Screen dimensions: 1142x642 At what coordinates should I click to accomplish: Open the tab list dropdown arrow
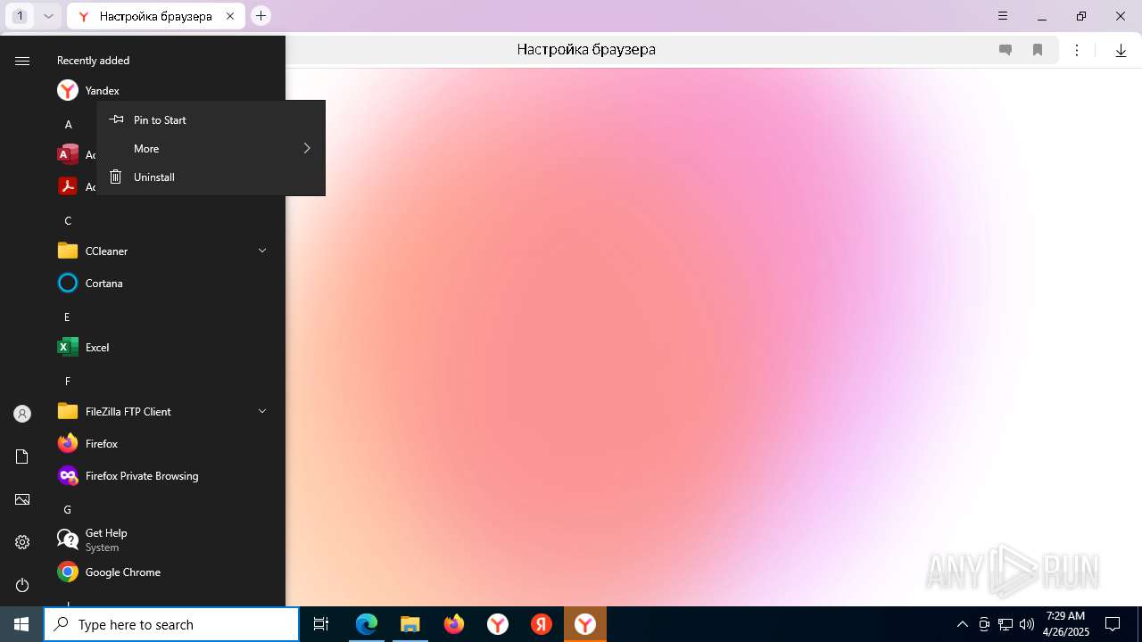(x=49, y=16)
